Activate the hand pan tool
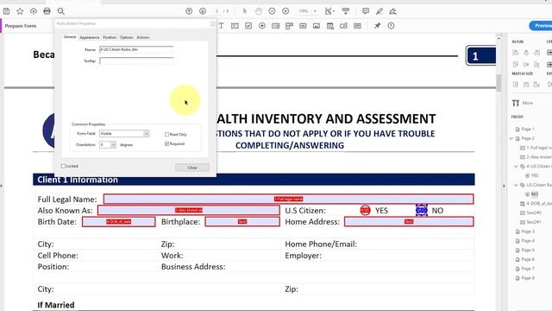This screenshot has height=311, width=552. pyautogui.click(x=259, y=11)
